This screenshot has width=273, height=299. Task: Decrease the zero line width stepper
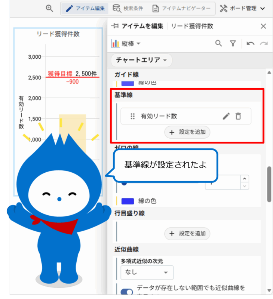click(x=245, y=186)
